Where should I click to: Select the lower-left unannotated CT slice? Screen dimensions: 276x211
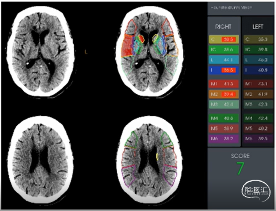40,159
